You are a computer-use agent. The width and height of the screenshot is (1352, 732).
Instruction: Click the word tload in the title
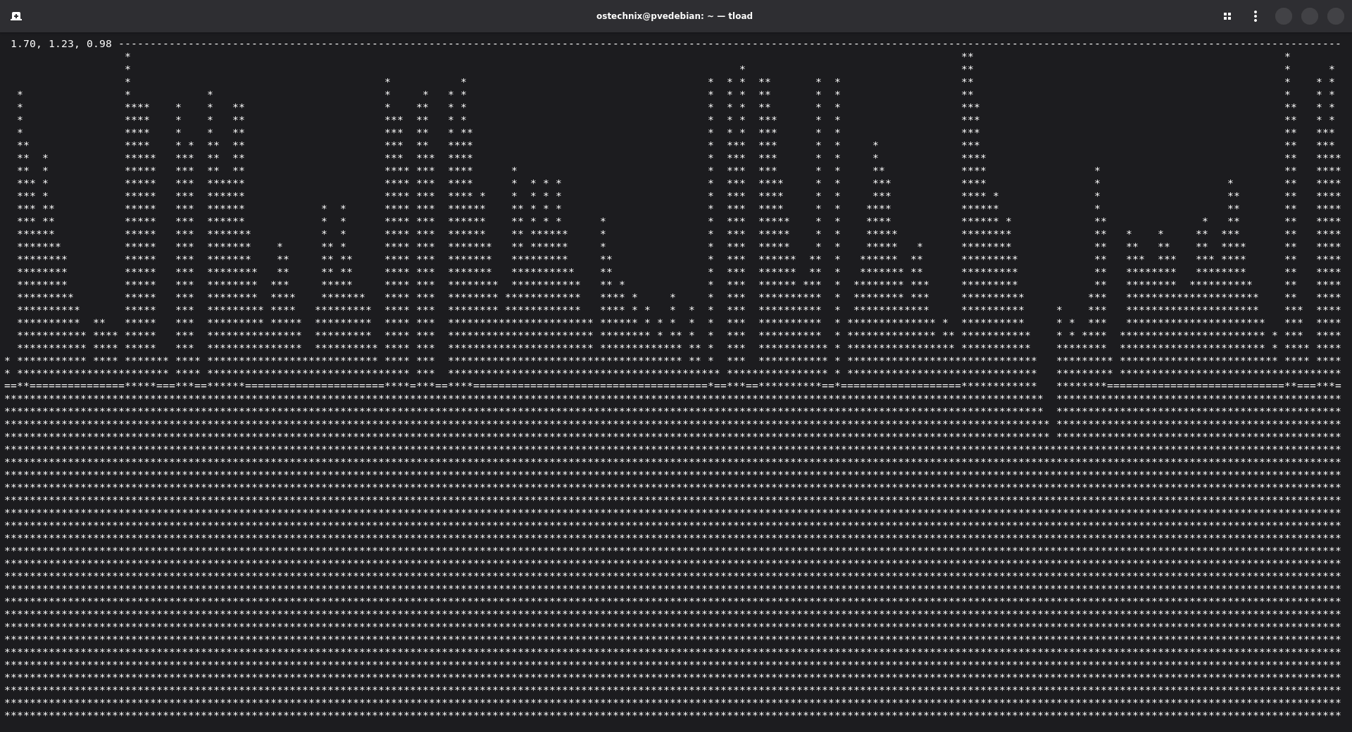coord(740,16)
